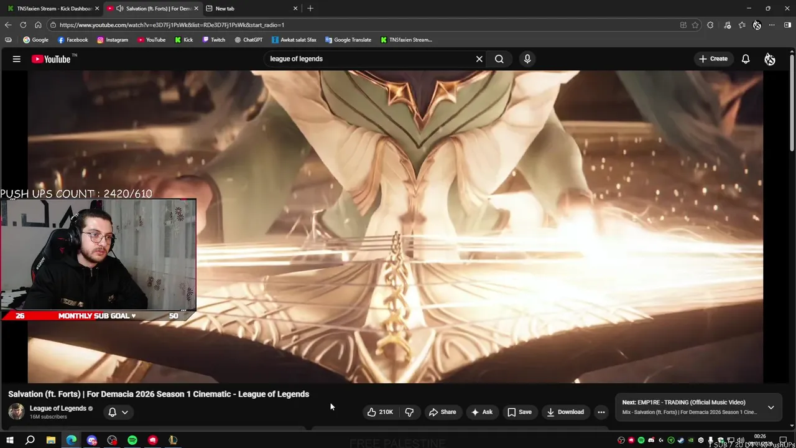This screenshot has height=448, width=796.
Task: Open the Google Translate bookmark
Action: [348, 40]
